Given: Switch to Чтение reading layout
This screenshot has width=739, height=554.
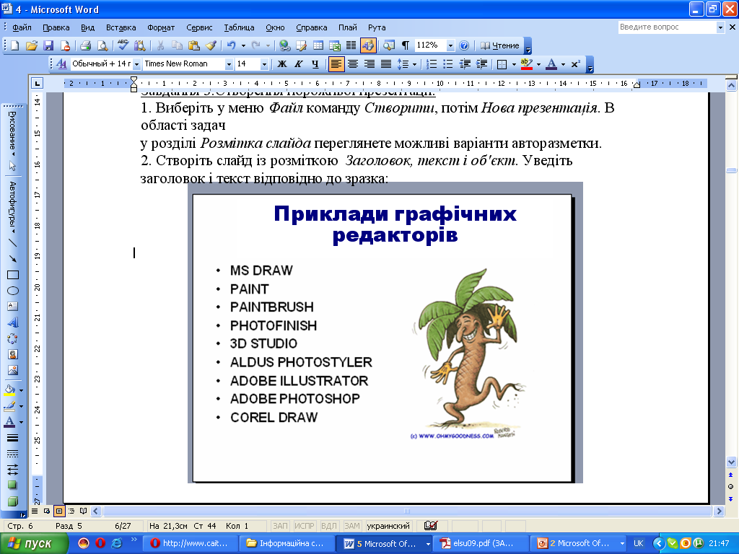Looking at the screenshot, I should 499,45.
